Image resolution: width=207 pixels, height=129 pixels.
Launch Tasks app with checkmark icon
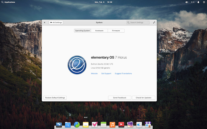pos(94,124)
